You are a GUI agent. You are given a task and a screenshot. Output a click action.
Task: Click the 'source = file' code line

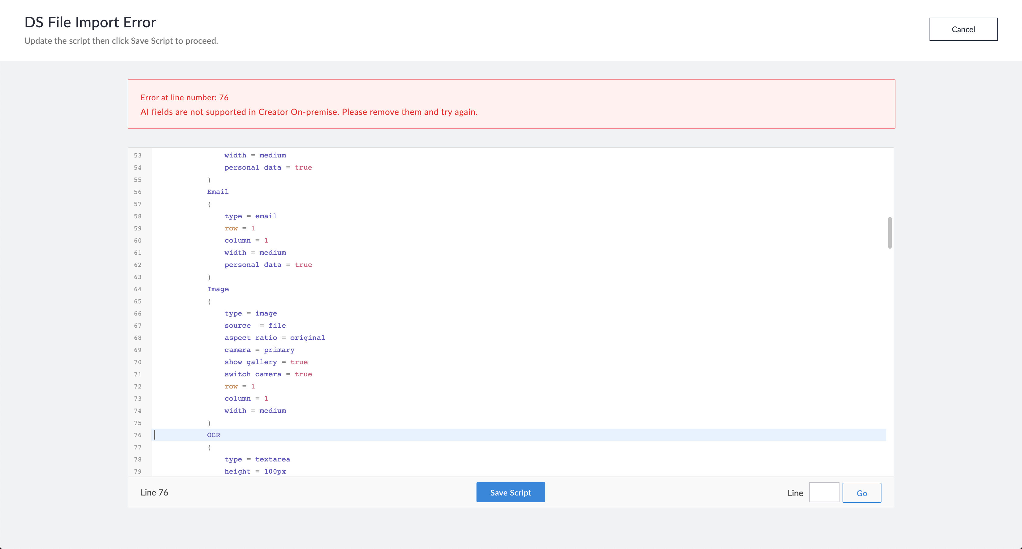255,326
